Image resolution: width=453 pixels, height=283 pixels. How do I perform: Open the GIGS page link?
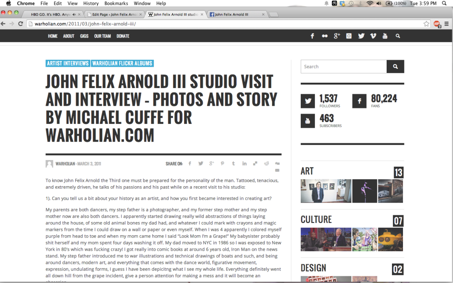(84, 36)
